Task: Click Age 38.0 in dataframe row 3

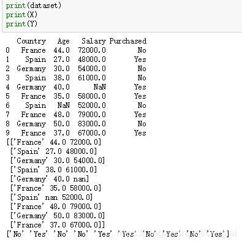Action: (61, 78)
